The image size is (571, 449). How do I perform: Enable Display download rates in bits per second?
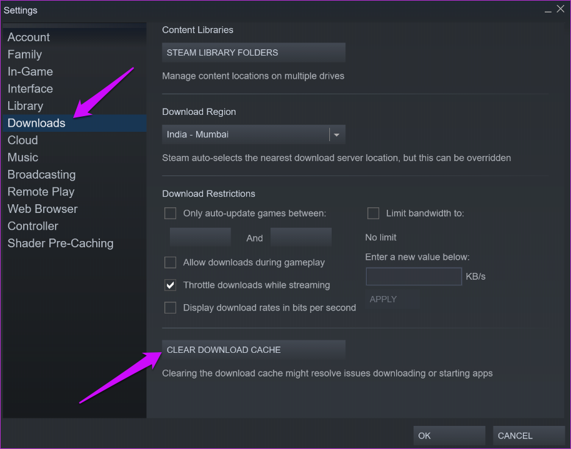pyautogui.click(x=170, y=307)
